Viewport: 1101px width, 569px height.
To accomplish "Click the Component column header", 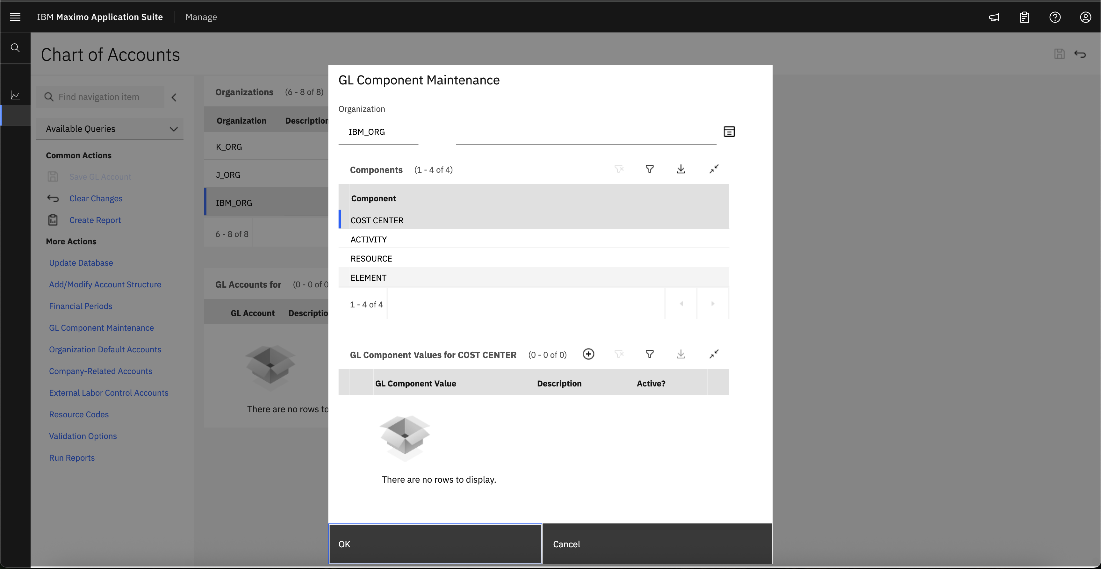I will [x=374, y=198].
